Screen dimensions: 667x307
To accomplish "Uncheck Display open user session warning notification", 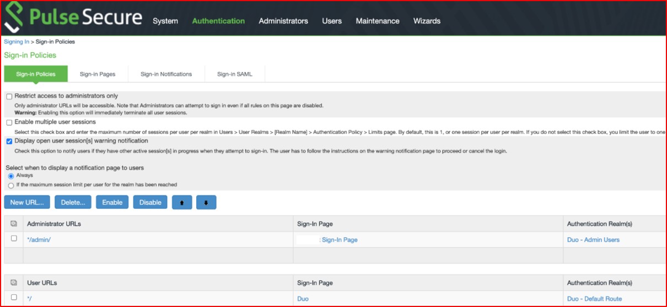I will 9,141.
